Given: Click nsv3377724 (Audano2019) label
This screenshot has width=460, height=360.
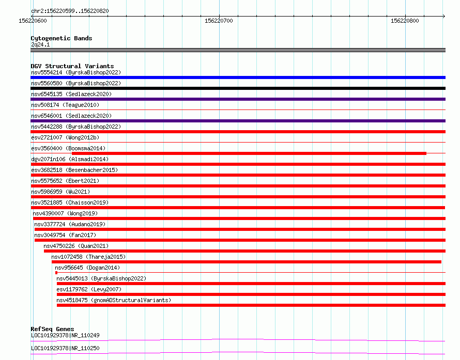Looking at the screenshot, I should pyautogui.click(x=70, y=224).
